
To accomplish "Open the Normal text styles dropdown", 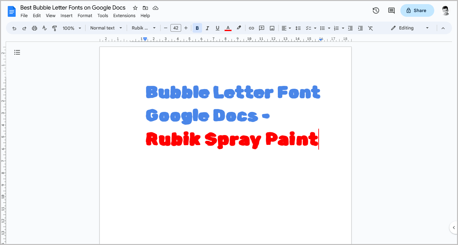I will (106, 28).
